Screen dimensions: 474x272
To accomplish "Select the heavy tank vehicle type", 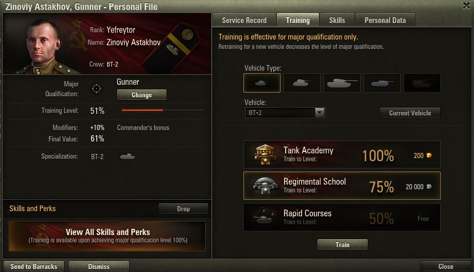I will [x=342, y=83].
